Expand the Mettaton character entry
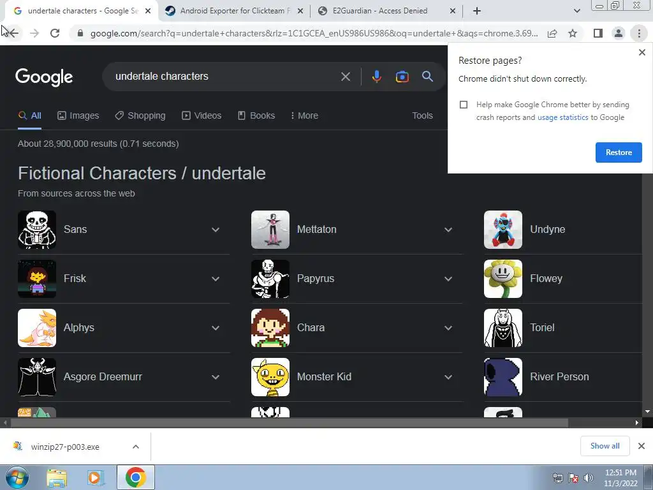The width and height of the screenshot is (653, 490). click(x=448, y=230)
